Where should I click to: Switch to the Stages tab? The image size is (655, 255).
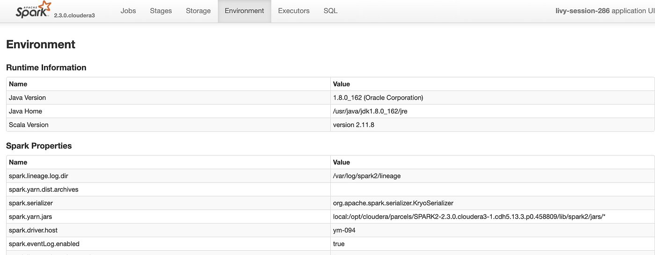click(x=161, y=11)
